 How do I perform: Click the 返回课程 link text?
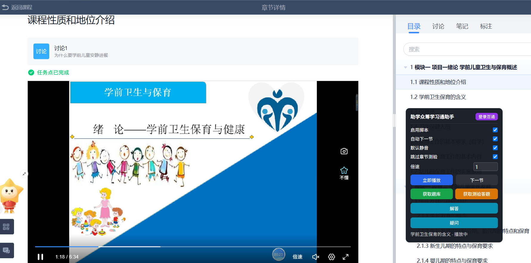pos(22,7)
